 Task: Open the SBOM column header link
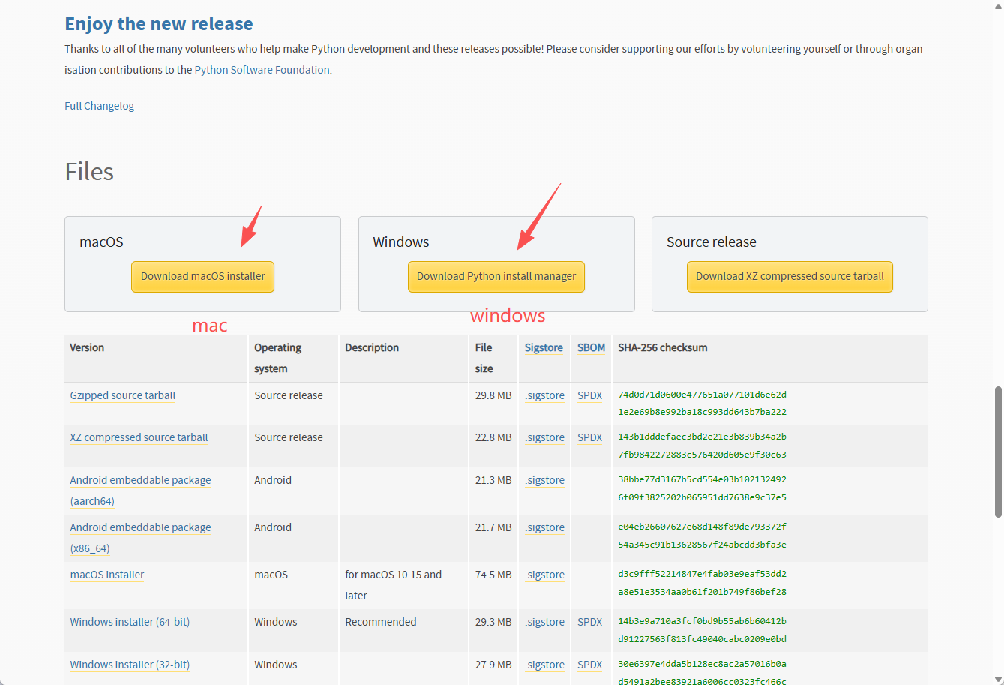coord(591,347)
